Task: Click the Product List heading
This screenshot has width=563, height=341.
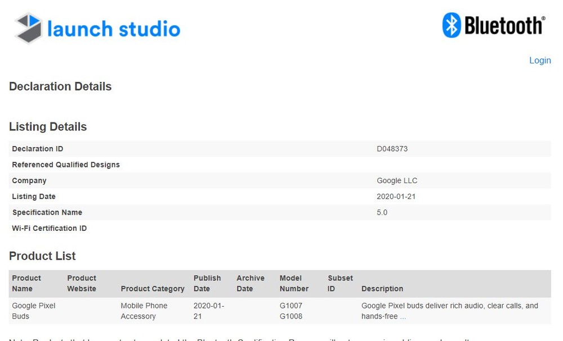Action: pyautogui.click(x=42, y=256)
